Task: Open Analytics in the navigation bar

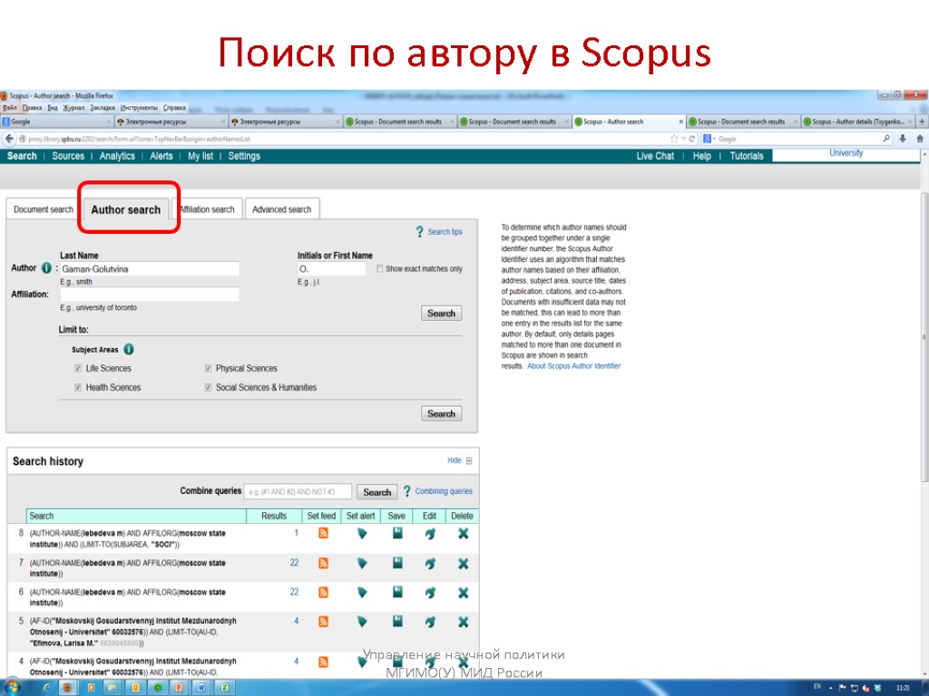Action: point(117,156)
